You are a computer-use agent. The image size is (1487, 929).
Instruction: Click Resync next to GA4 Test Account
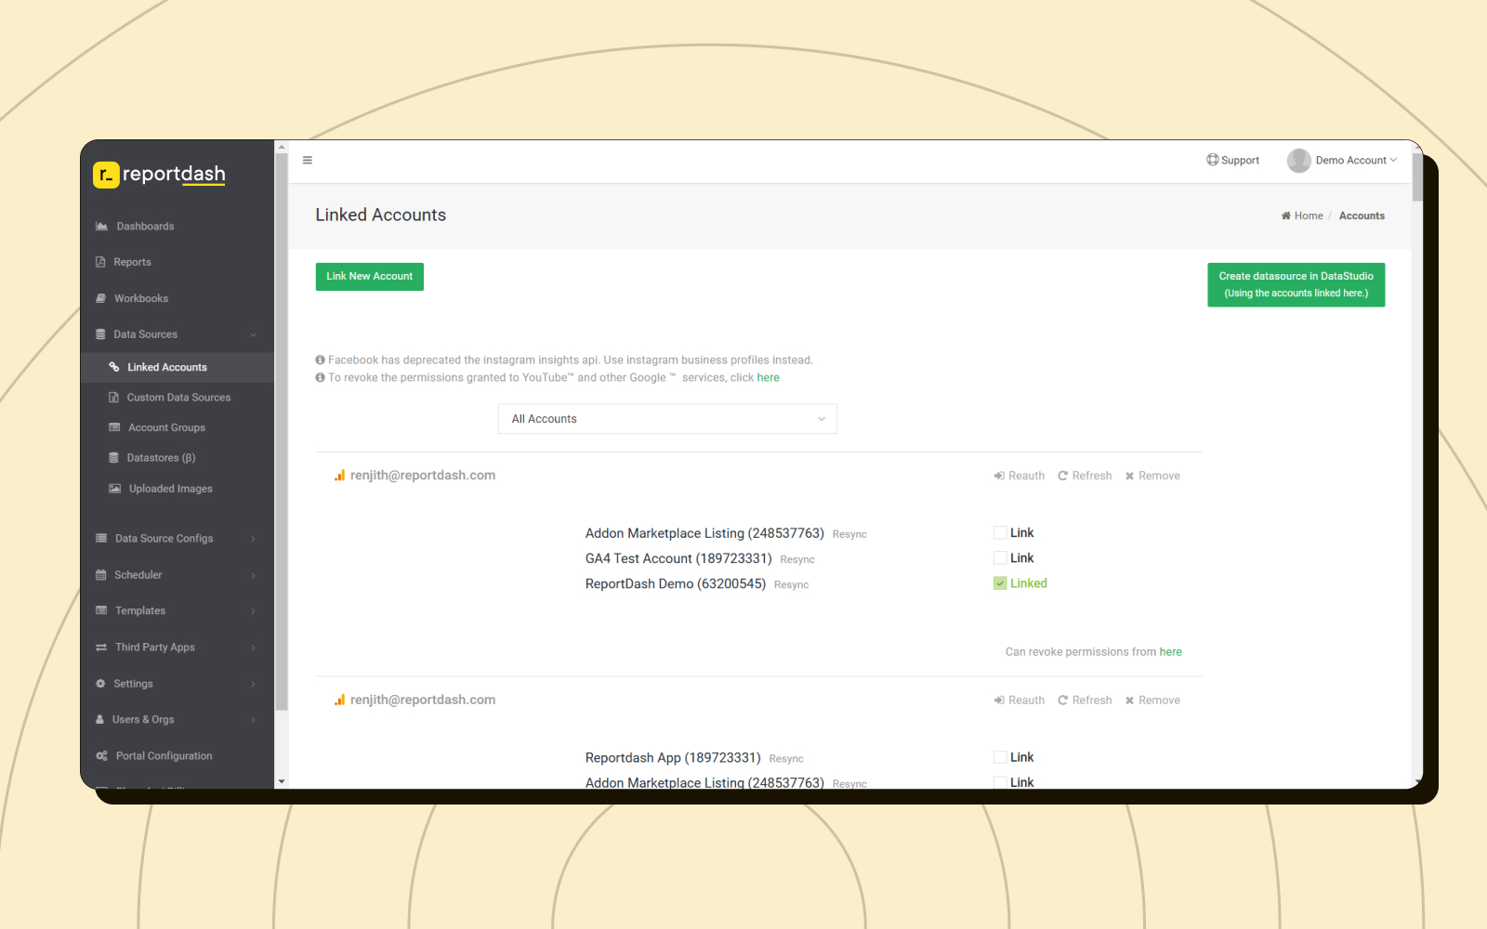point(797,560)
